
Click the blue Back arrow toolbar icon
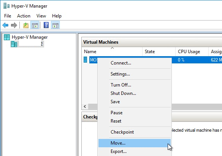point(6,25)
